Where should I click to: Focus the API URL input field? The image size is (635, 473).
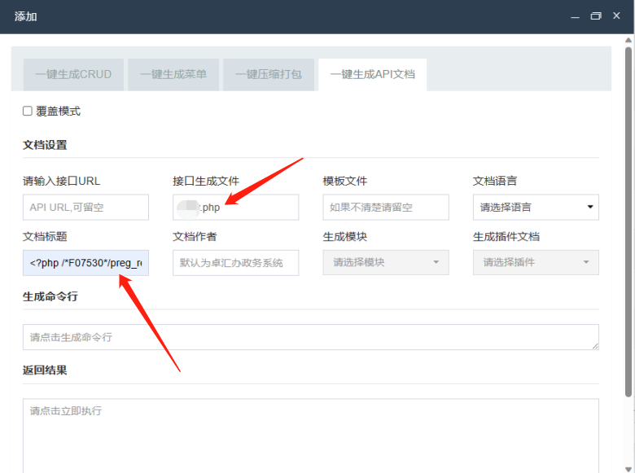coord(85,208)
